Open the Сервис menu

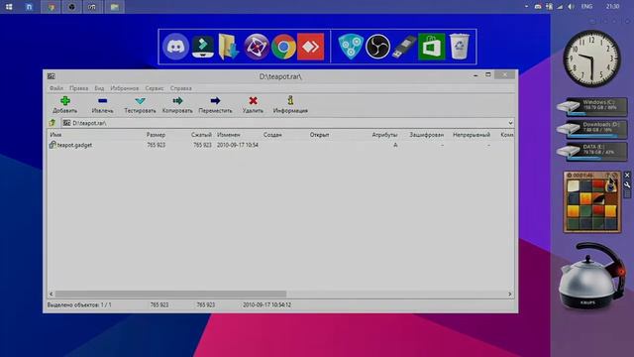[x=155, y=88]
